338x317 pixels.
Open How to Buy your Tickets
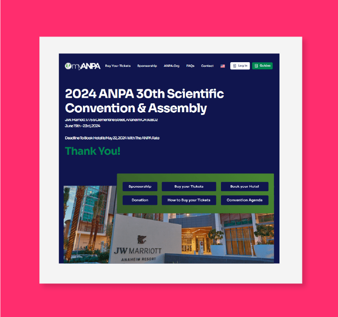click(189, 200)
